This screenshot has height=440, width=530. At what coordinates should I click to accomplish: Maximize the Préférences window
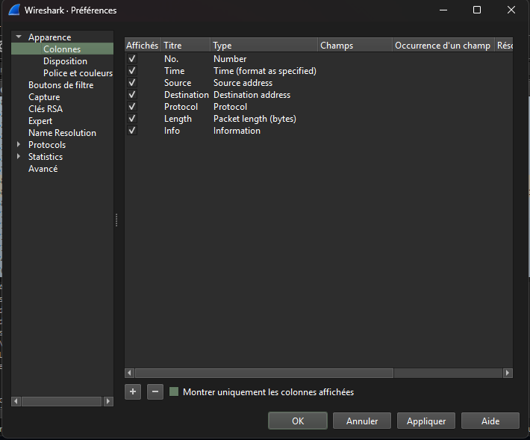tap(477, 10)
